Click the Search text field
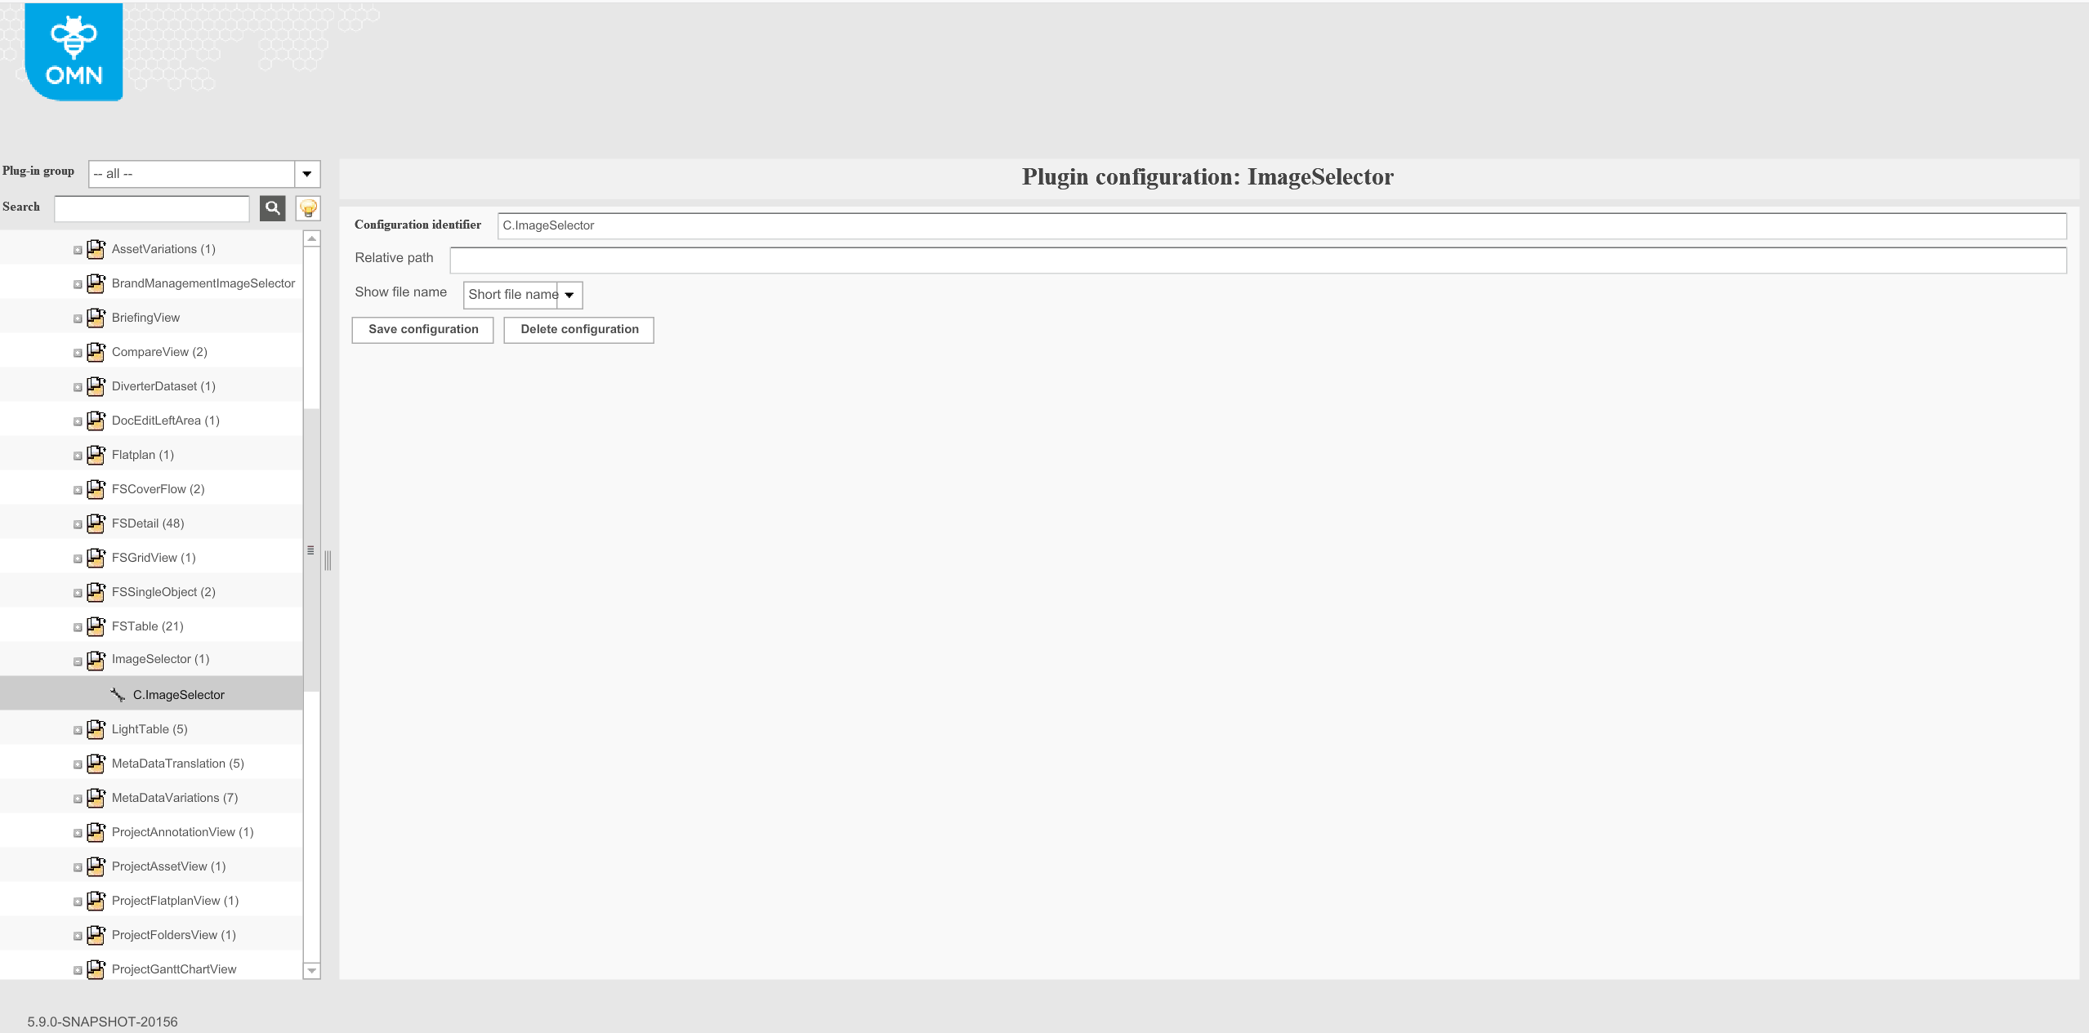2089x1033 pixels. (x=152, y=208)
